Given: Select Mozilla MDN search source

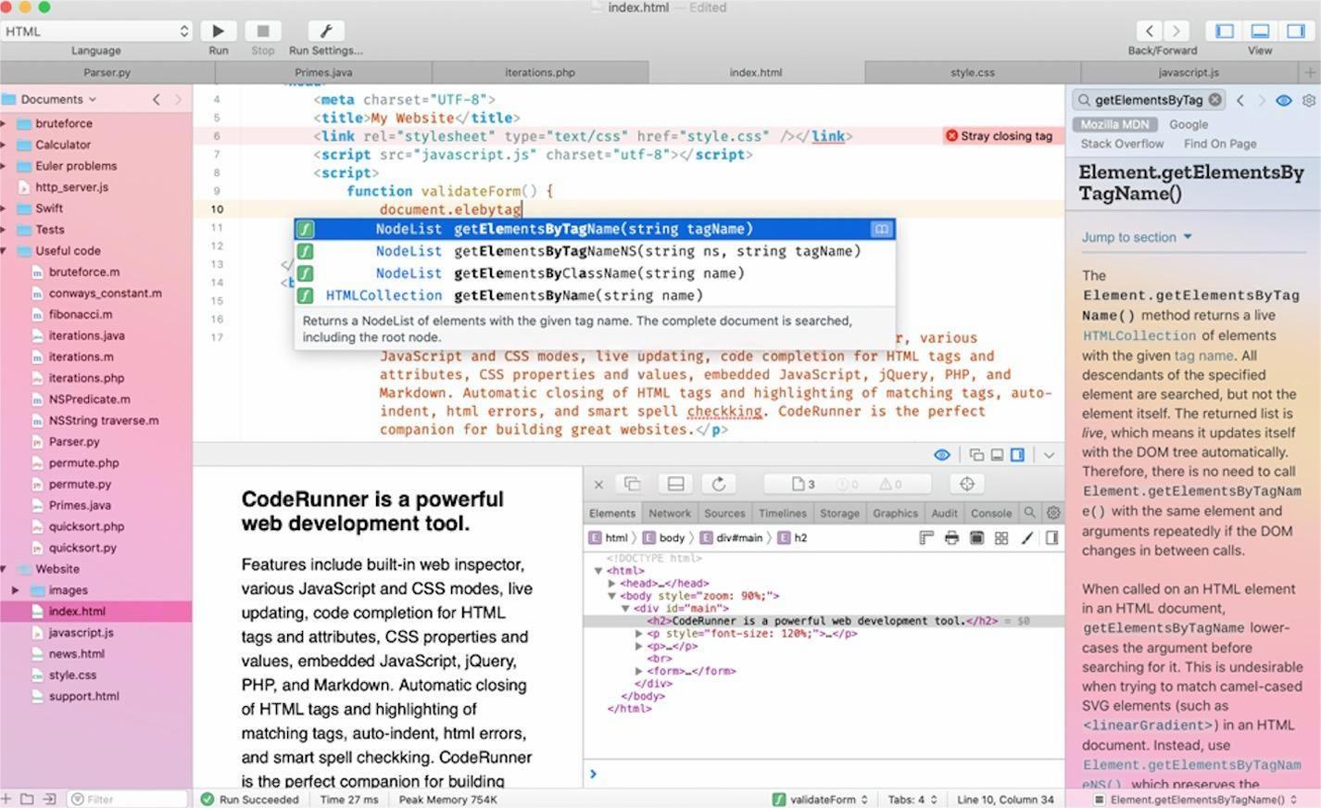Looking at the screenshot, I should pyautogui.click(x=1114, y=124).
